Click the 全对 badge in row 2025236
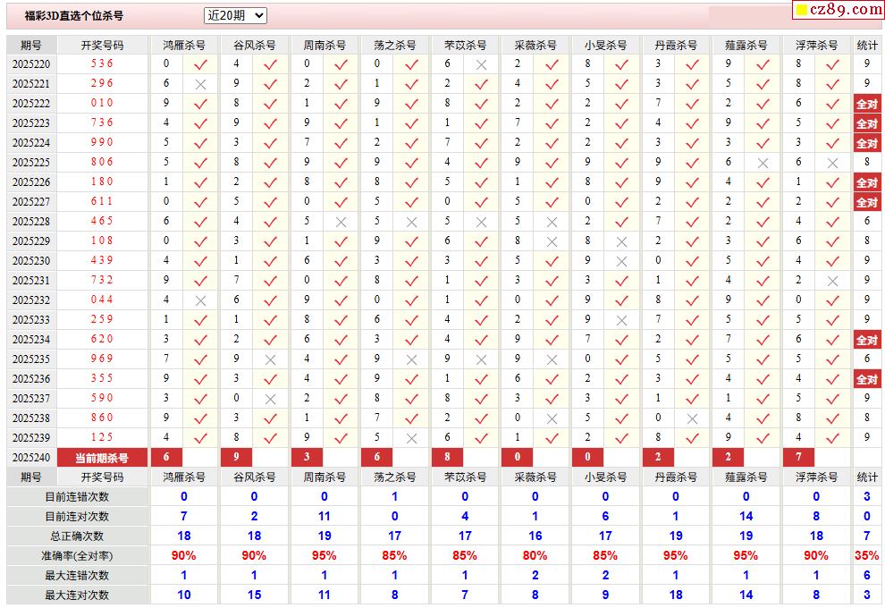 click(x=867, y=379)
